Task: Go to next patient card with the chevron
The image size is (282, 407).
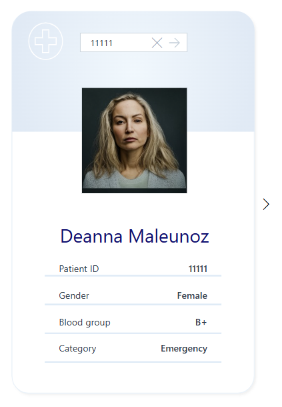Action: click(x=266, y=205)
